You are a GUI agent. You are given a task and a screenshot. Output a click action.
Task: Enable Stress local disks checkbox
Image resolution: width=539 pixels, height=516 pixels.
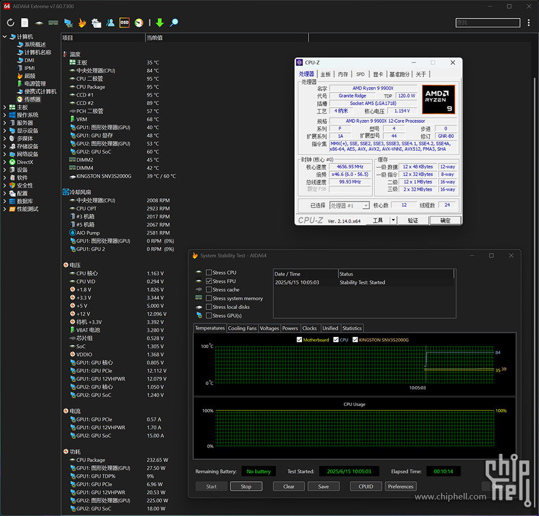point(208,307)
